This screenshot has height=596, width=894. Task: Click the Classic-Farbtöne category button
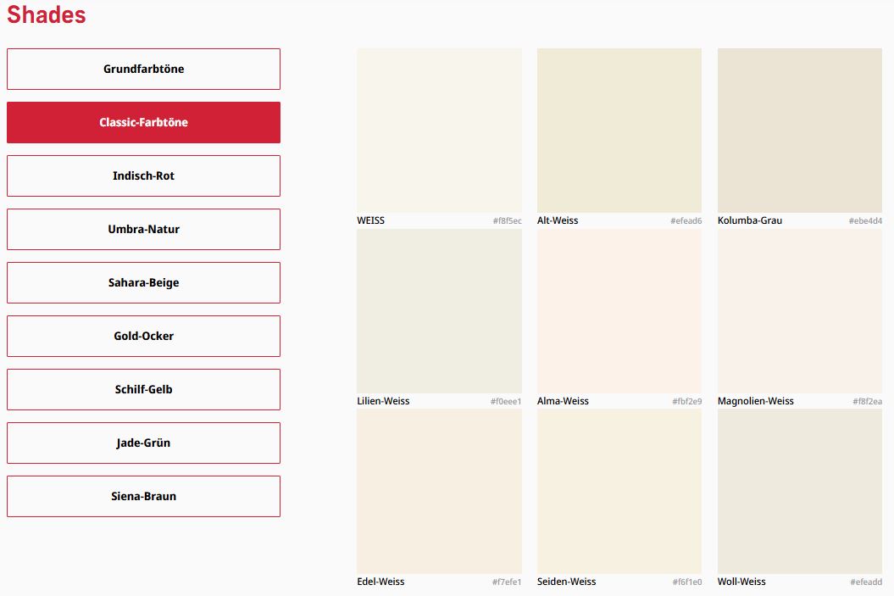tap(143, 122)
